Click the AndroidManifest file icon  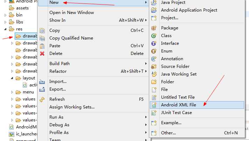pyautogui.click(x=12, y=127)
